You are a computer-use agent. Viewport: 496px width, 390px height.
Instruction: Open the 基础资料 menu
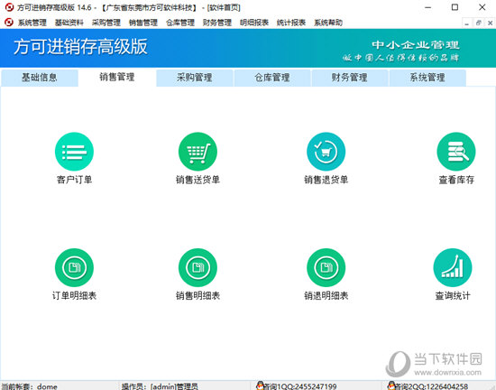69,23
